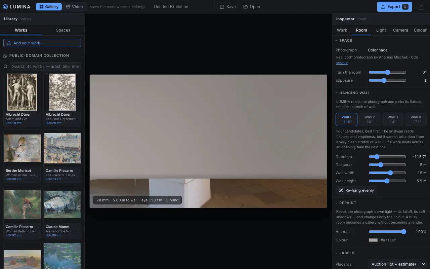Adjust the Wall height slider
Screen dimensions: 430x269
[387, 181]
